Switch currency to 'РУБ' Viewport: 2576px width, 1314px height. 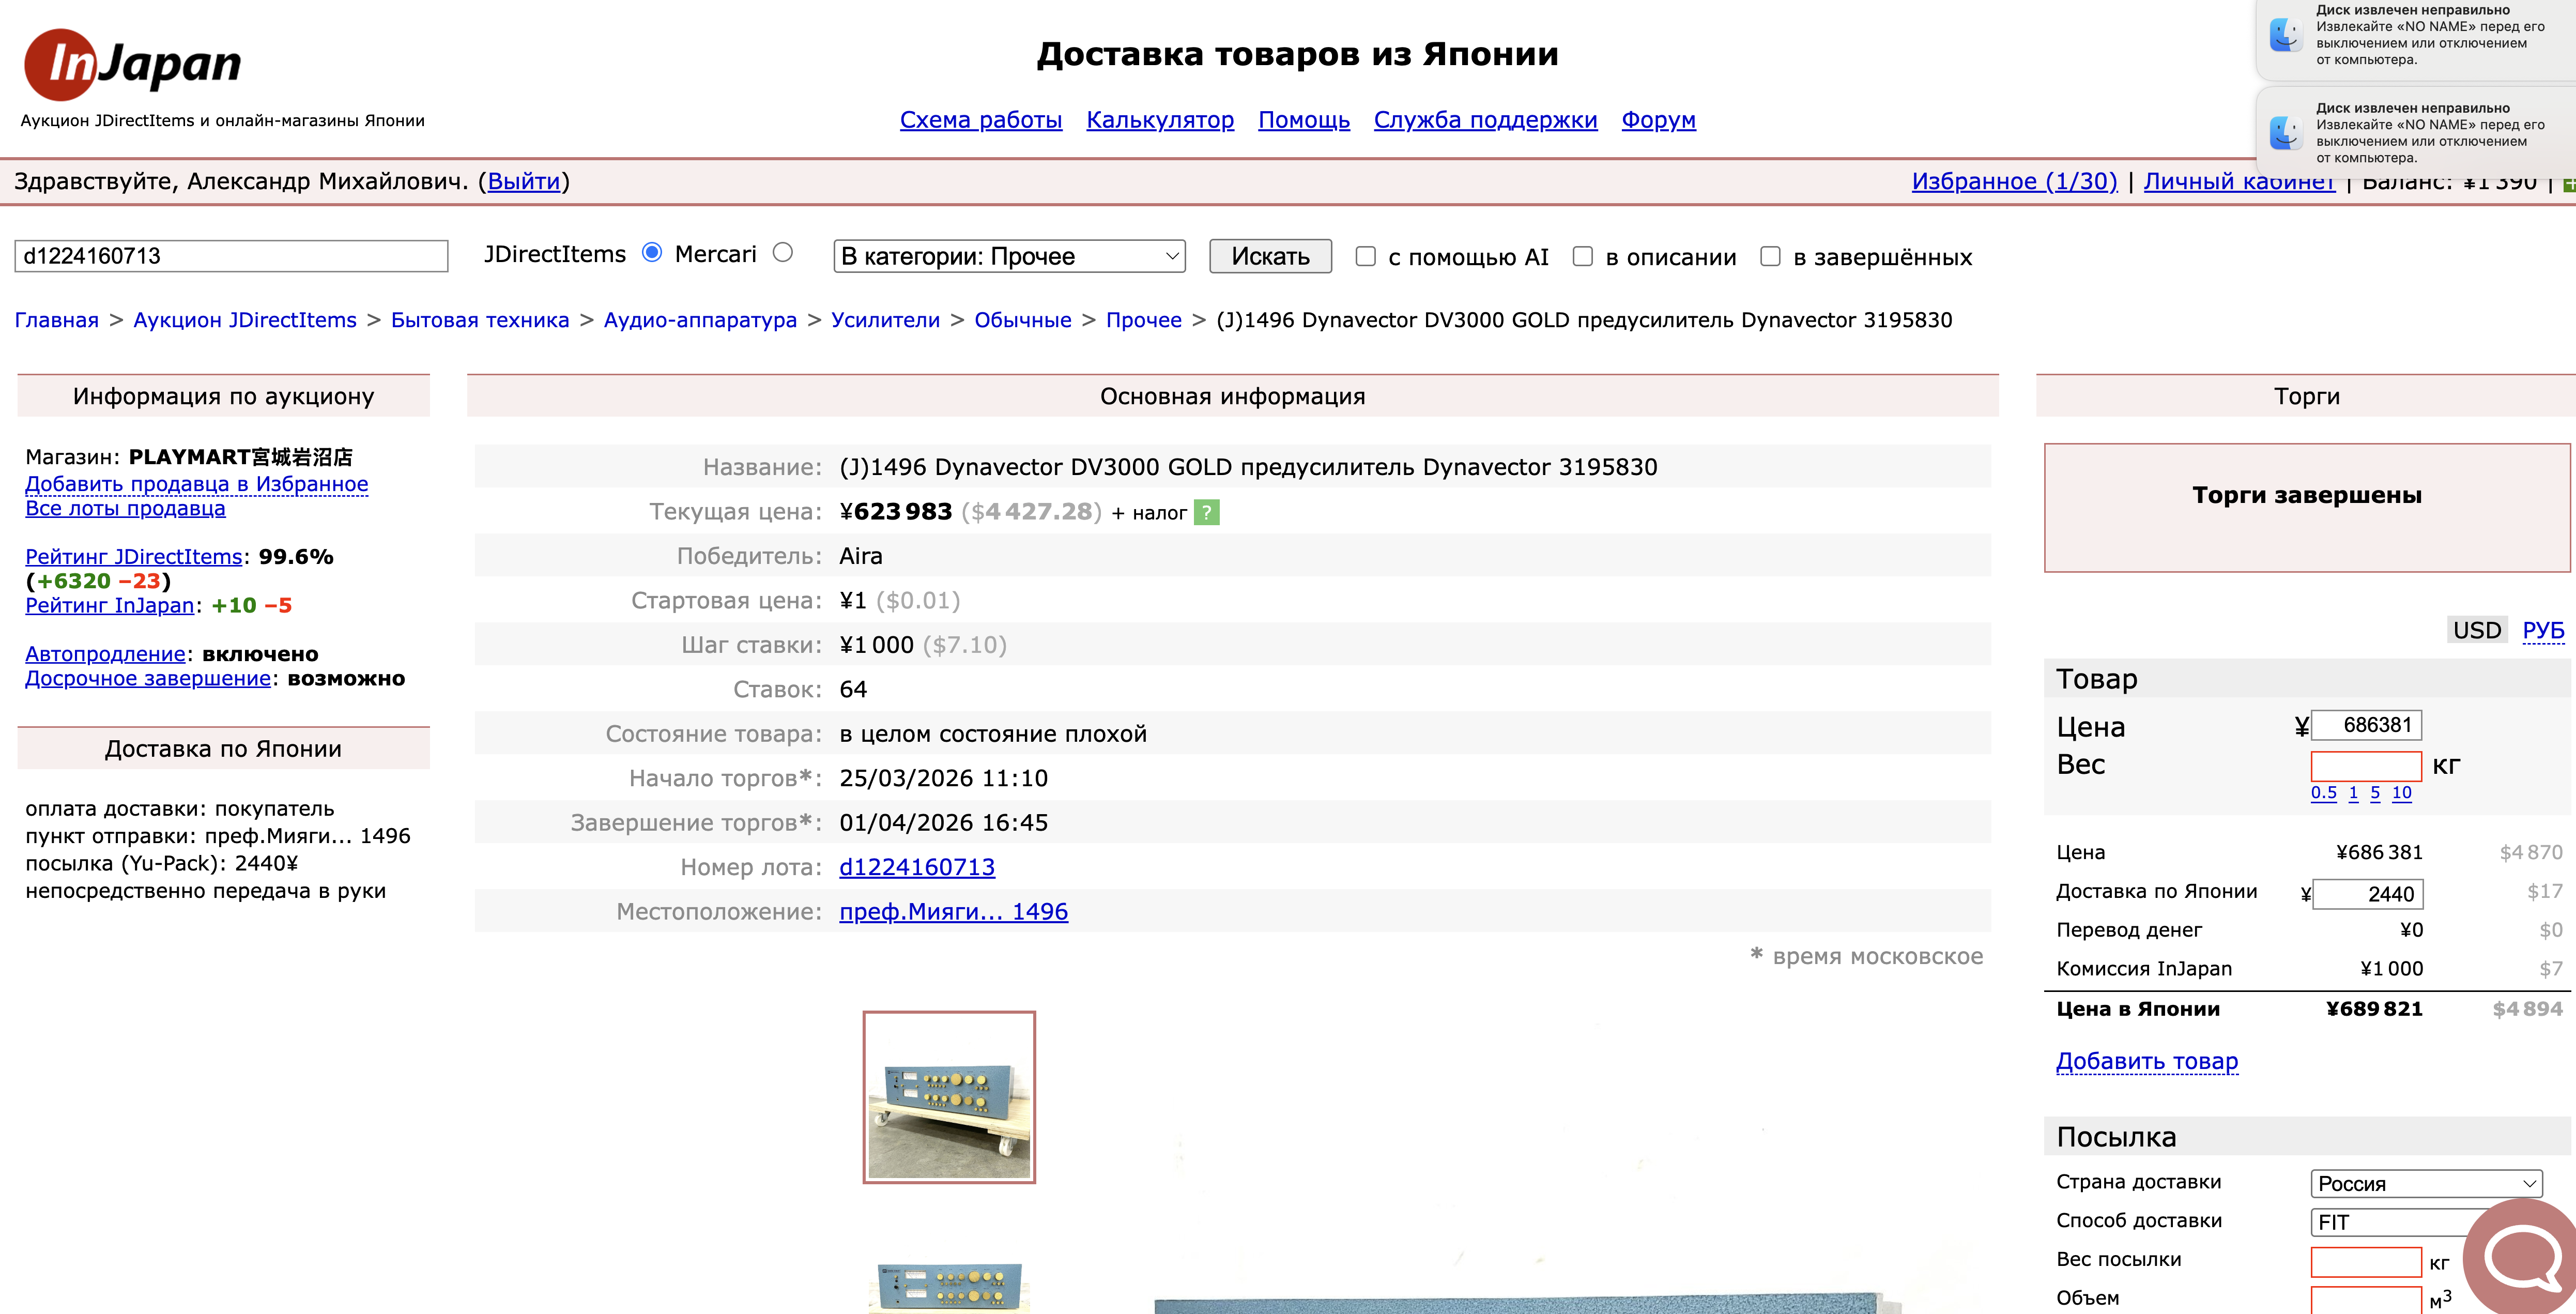[x=2543, y=631]
